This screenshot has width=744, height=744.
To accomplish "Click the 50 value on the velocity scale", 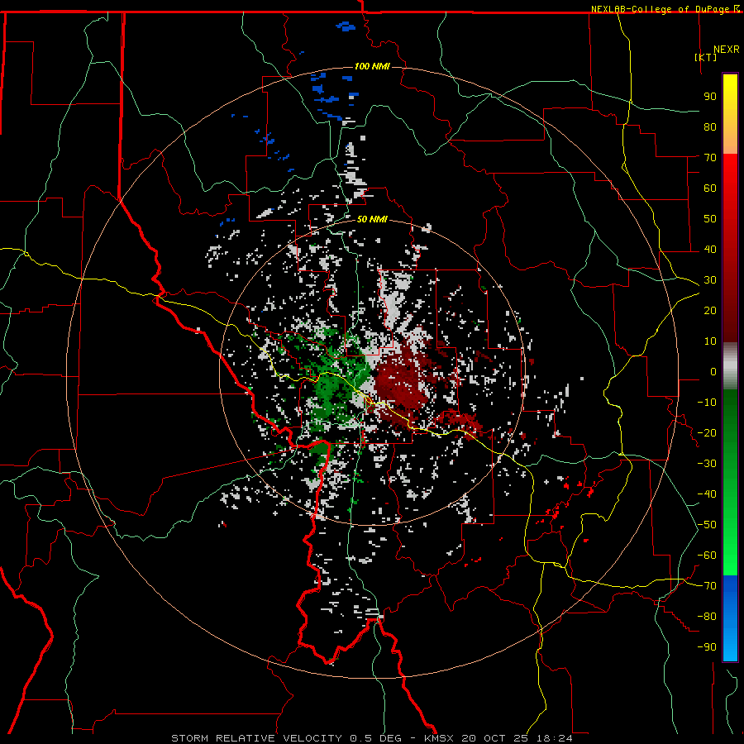I will tap(710, 219).
